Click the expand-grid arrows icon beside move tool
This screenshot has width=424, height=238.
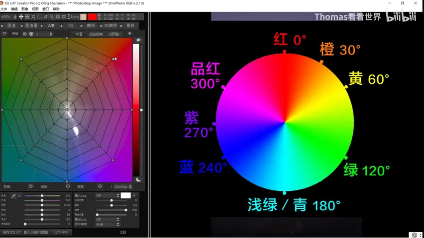click(x=27, y=17)
